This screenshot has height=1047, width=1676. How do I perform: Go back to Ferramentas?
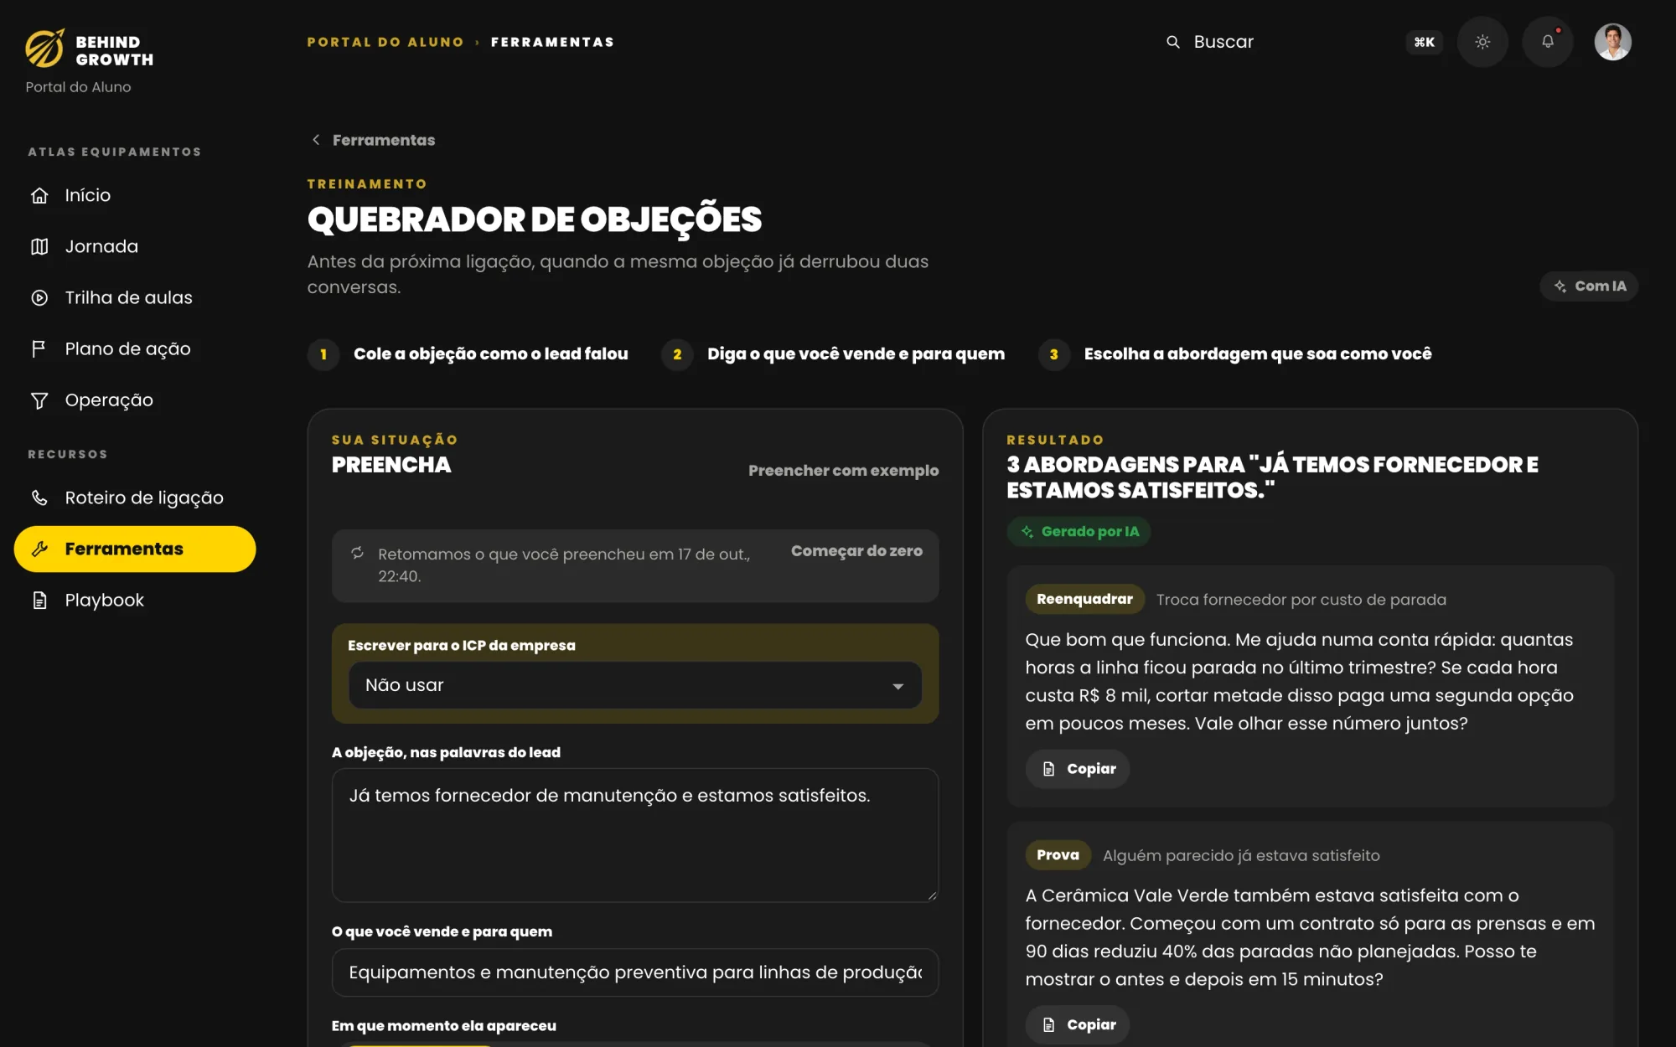tap(374, 140)
